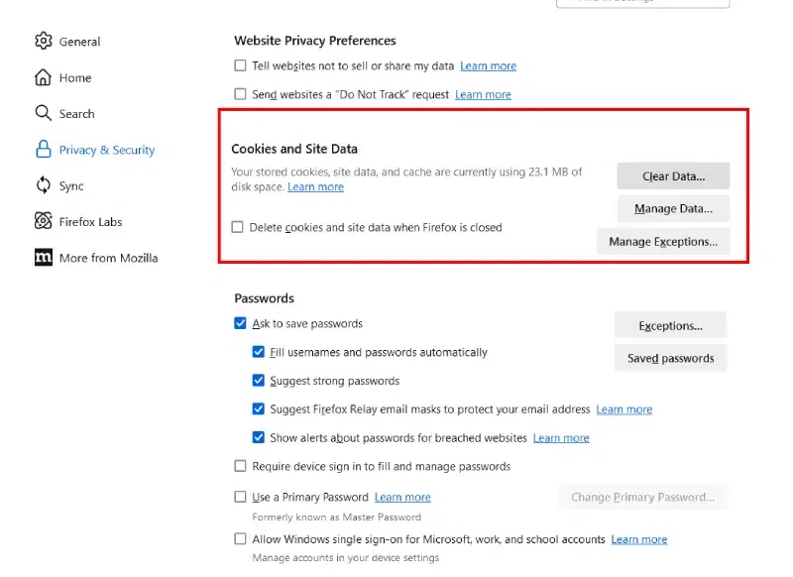793x577 pixels.
Task: Click the Home house icon
Action: [43, 77]
